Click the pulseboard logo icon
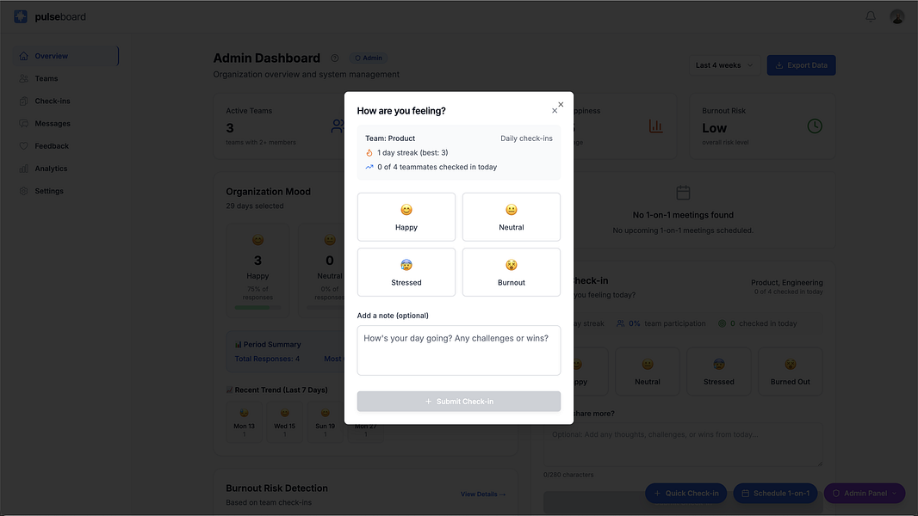Screen dimensions: 918x516 (x=21, y=16)
